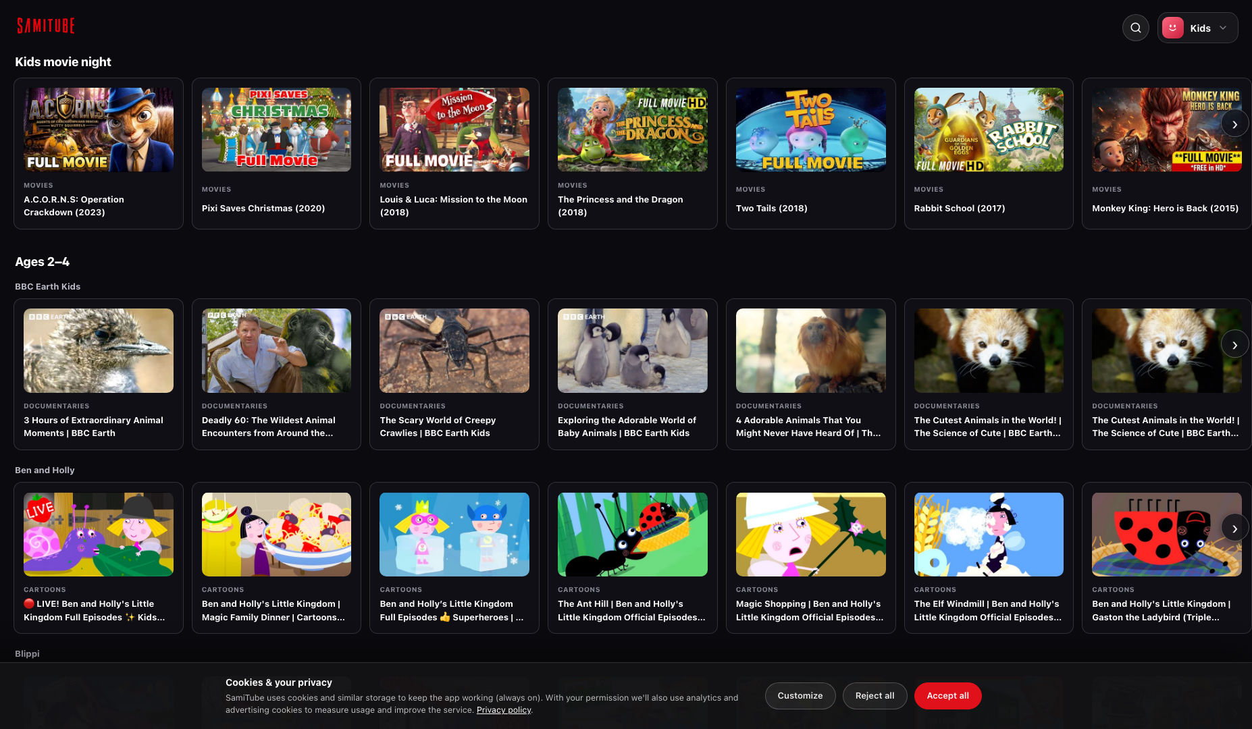Viewport: 1252px width, 729px height.
Task: Open Magic Shopping episode thumbnail
Action: coord(811,534)
